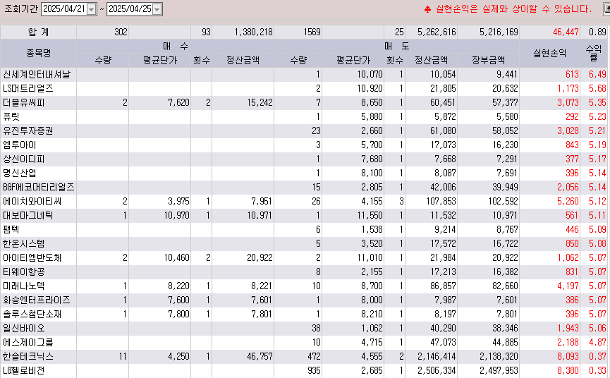Open the end date 2025/04/25 dropdown arrow
Viewport: 610px width, 378px height.
(x=157, y=9)
